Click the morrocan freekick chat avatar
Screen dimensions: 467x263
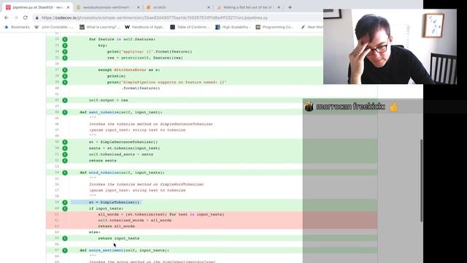(309, 107)
